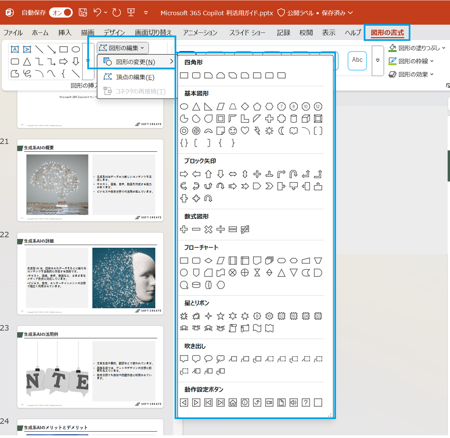
Task: Choose the 5-point star in 星とリボン
Action: 221,316
